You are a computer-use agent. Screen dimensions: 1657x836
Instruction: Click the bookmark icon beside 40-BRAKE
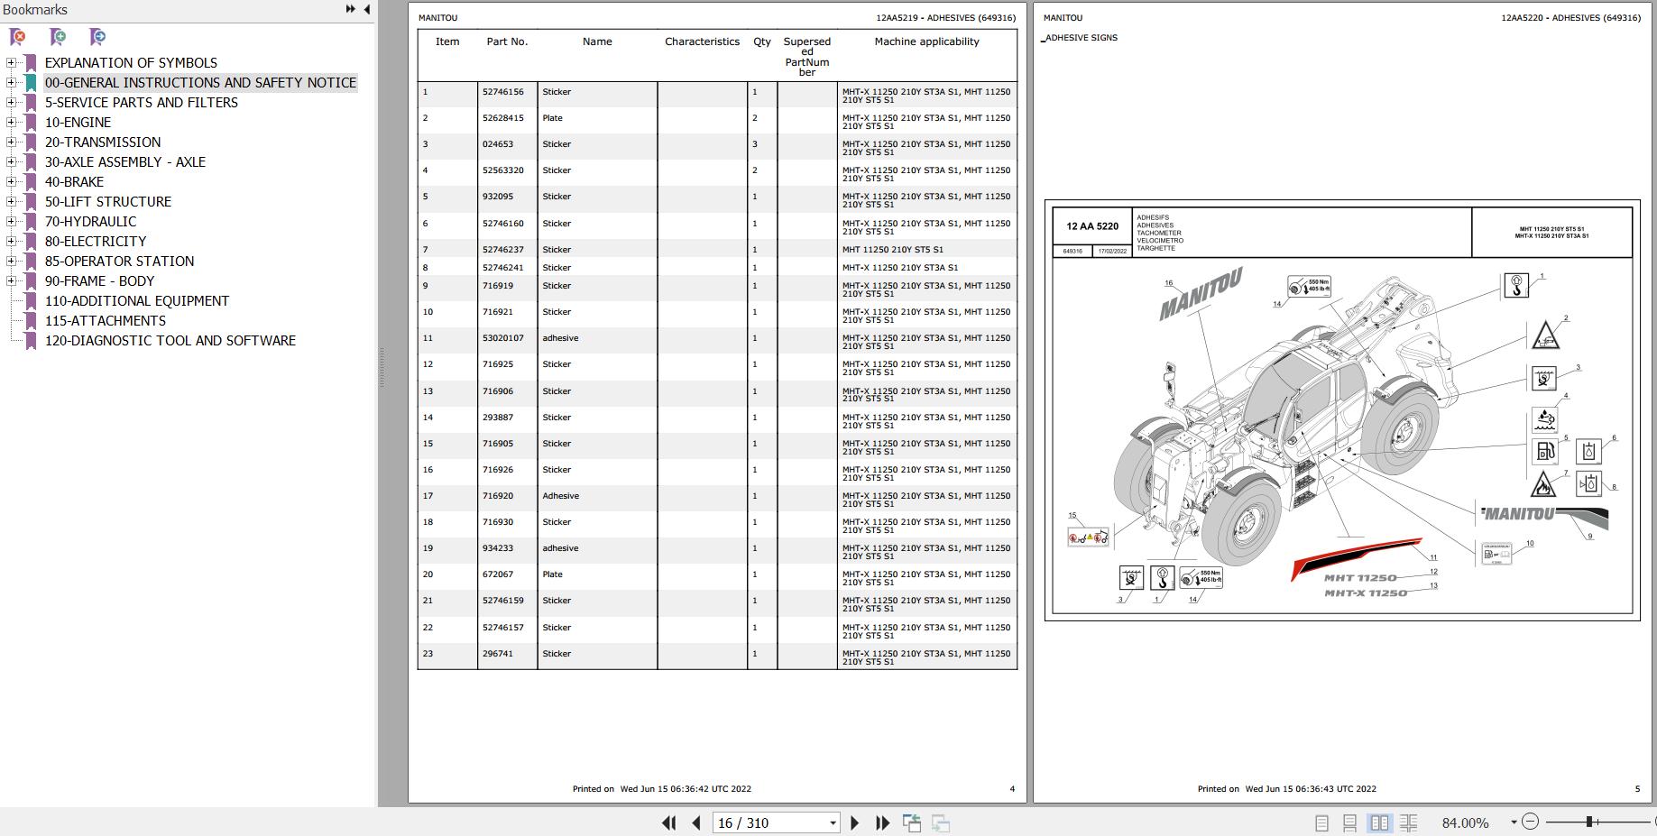(x=31, y=182)
